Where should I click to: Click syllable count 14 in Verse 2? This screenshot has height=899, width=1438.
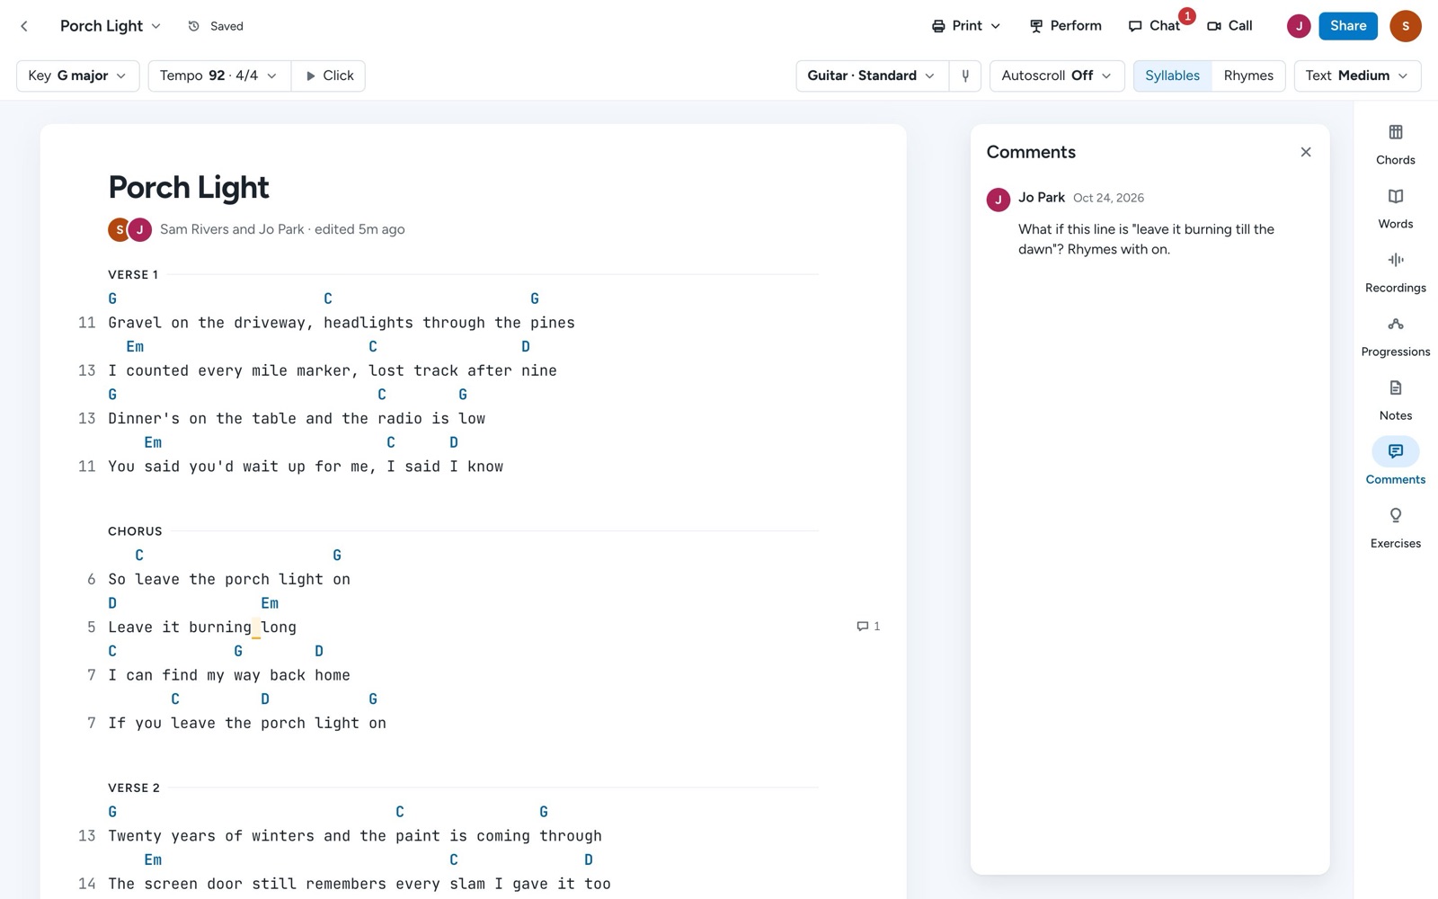tap(87, 884)
